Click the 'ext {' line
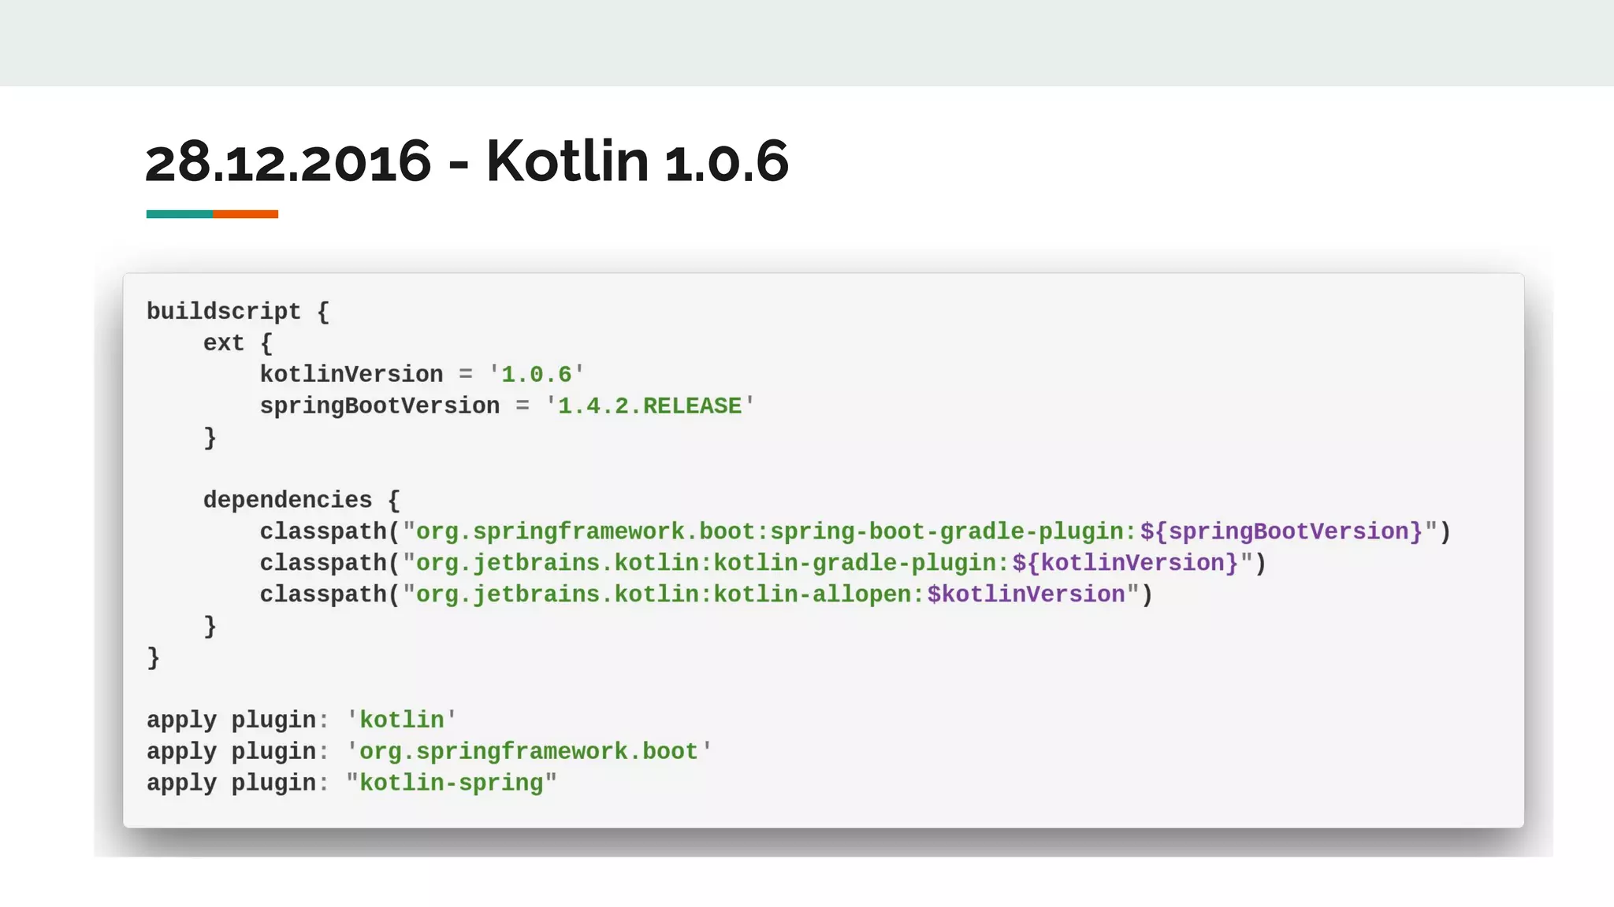Viewport: 1614px width, 907px height. [238, 343]
